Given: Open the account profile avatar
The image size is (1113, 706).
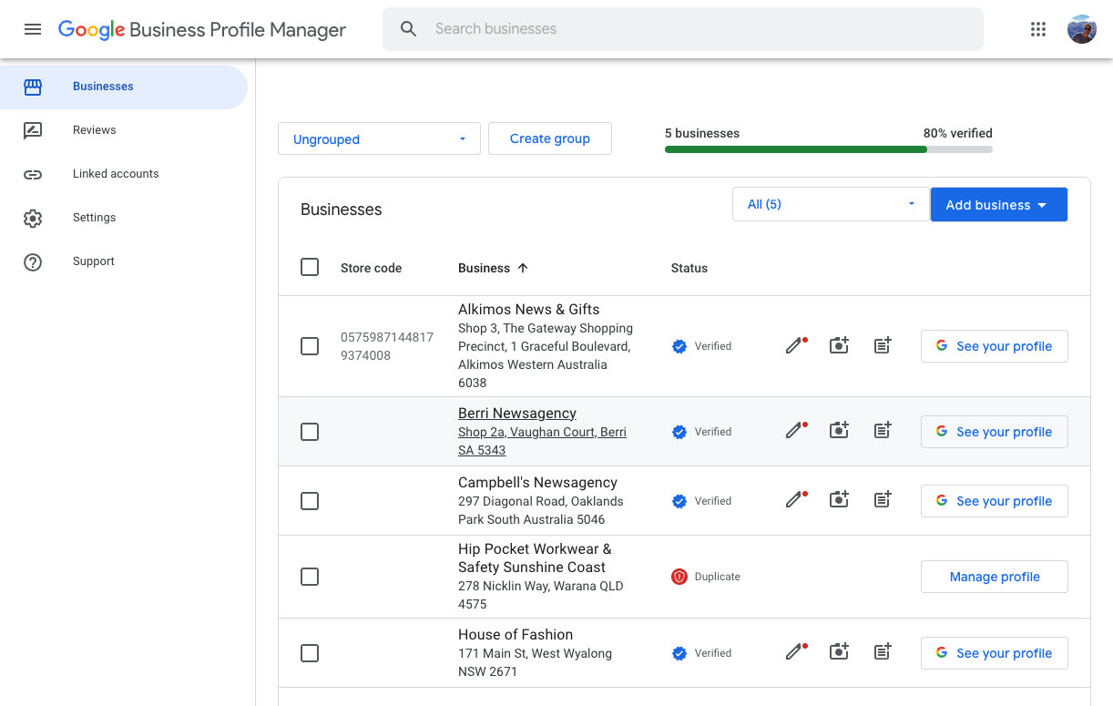Looking at the screenshot, I should (1082, 29).
